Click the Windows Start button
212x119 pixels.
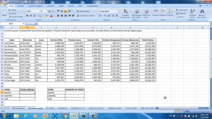tap(4, 116)
